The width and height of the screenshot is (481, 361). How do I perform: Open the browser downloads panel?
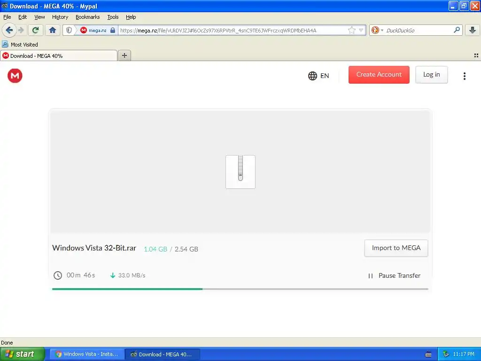(x=473, y=30)
